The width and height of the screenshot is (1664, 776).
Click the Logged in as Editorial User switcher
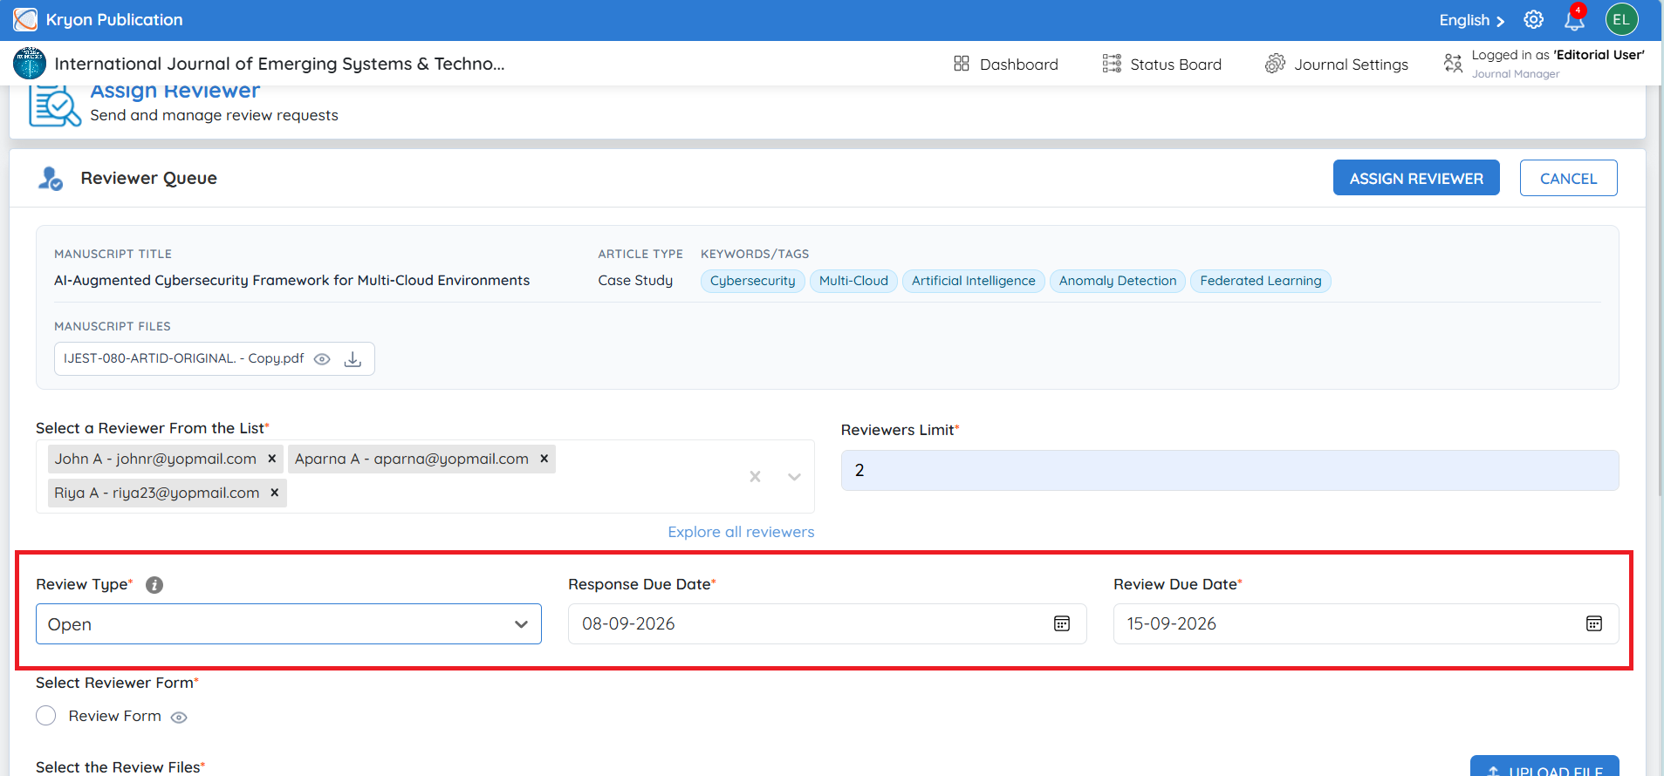coord(1544,64)
